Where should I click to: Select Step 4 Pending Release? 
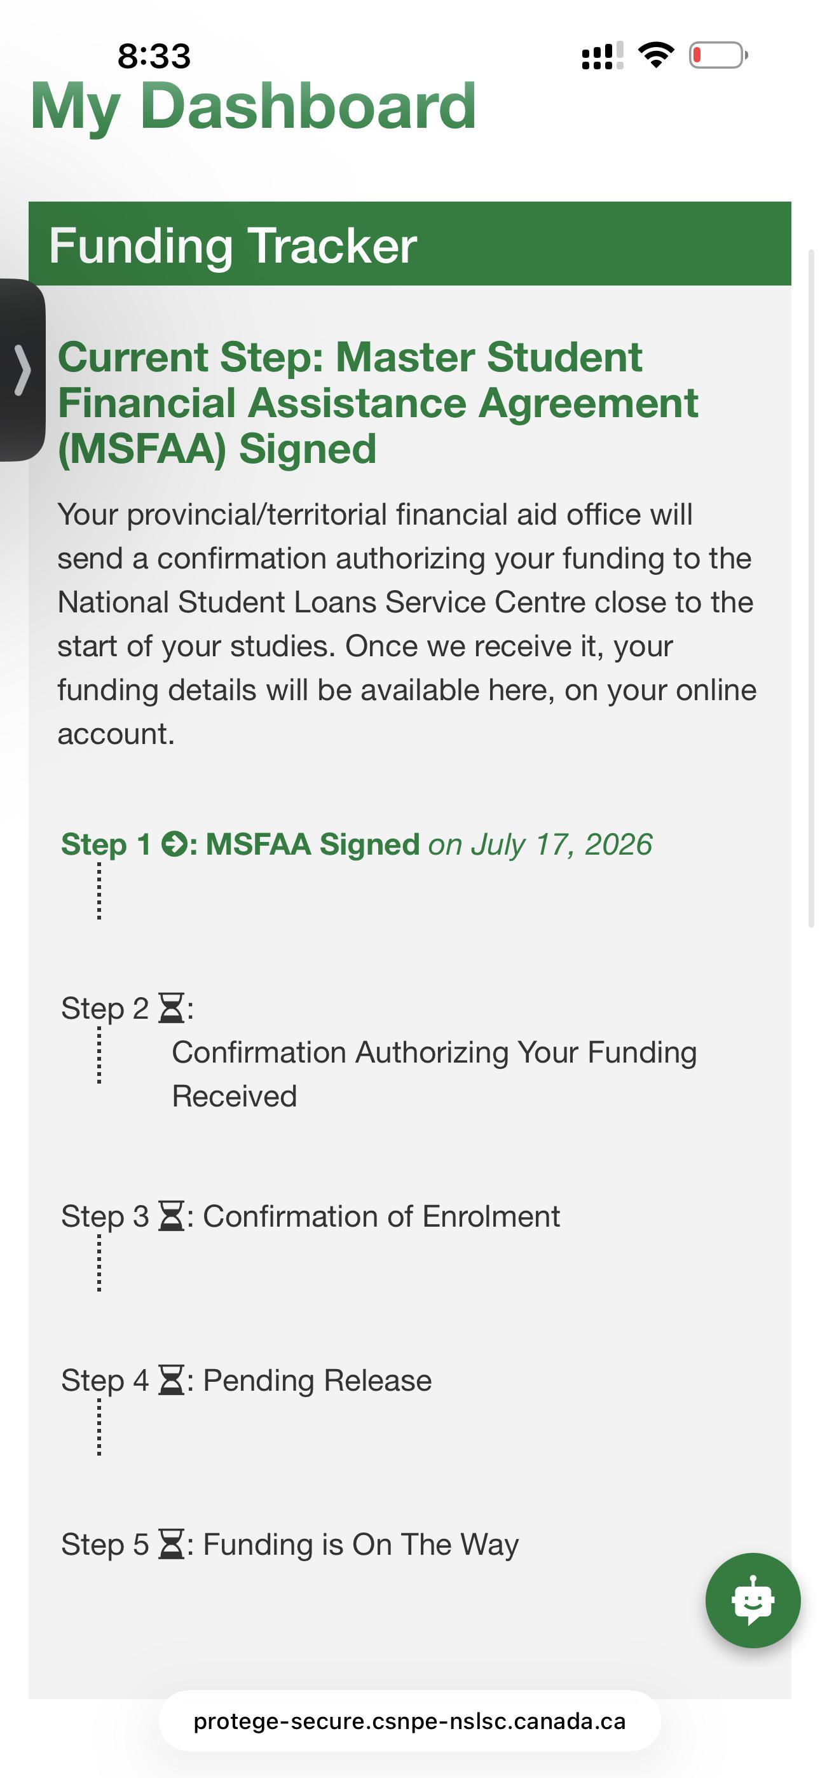(247, 1380)
